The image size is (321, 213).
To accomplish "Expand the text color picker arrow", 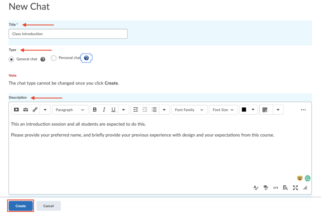I will (x=253, y=110).
